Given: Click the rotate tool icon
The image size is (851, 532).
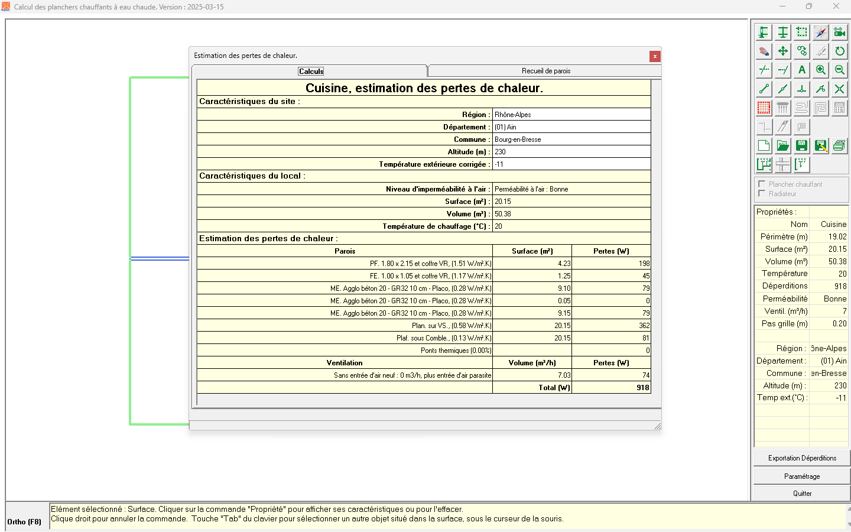Looking at the screenshot, I should click(839, 51).
